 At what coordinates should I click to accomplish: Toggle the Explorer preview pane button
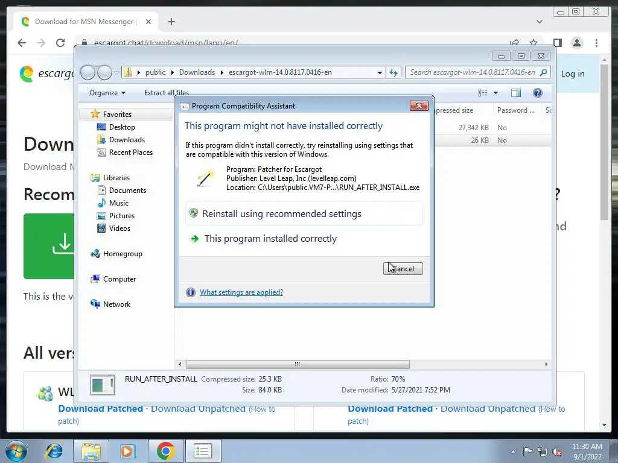click(516, 93)
